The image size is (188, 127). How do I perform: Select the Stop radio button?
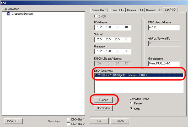[x=131, y=109]
